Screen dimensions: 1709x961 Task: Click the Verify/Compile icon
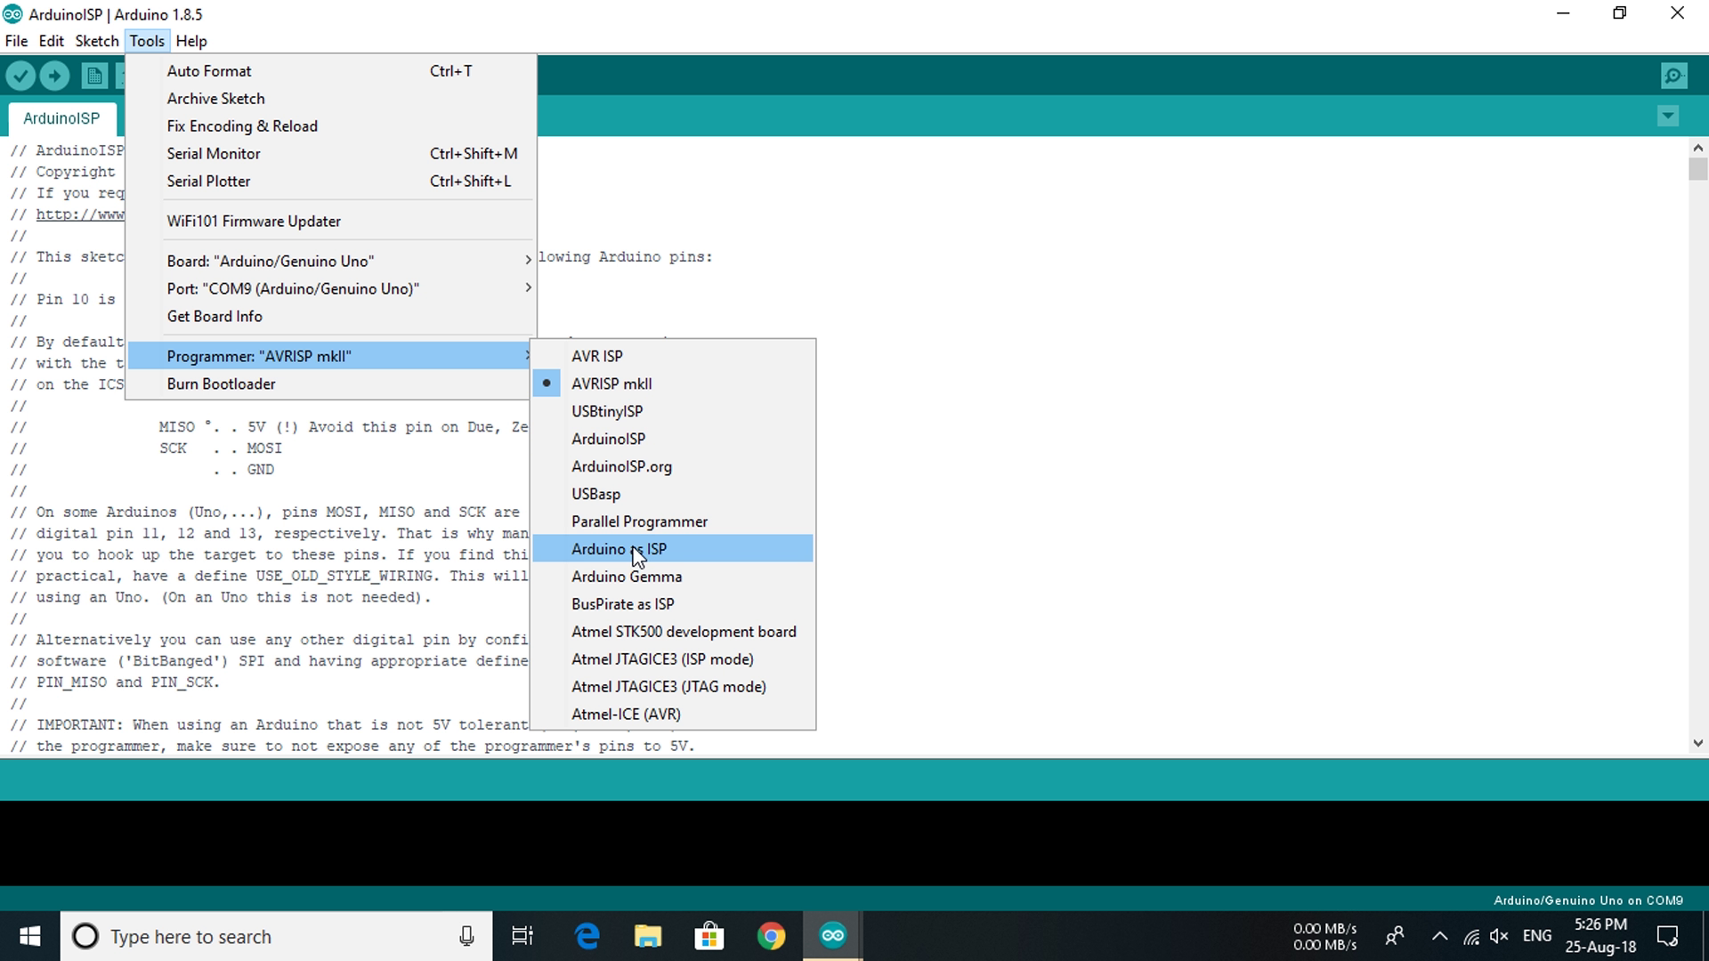point(21,75)
